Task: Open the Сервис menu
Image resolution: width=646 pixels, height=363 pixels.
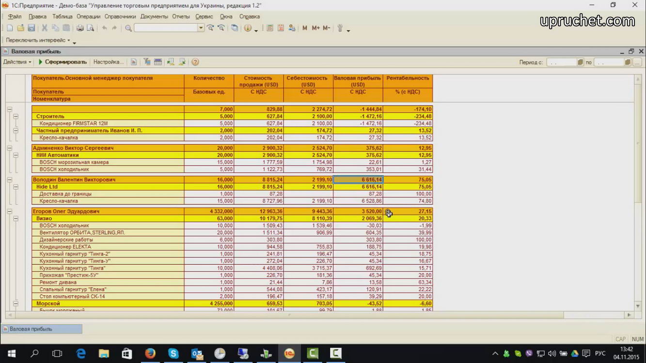Action: 204,16
